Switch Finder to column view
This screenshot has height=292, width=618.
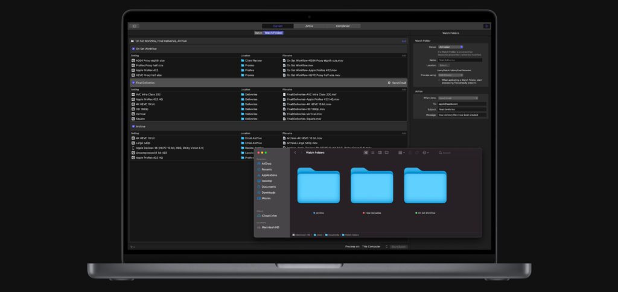click(380, 153)
